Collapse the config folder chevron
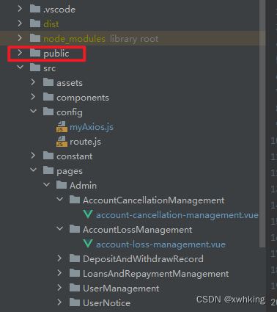 point(34,112)
